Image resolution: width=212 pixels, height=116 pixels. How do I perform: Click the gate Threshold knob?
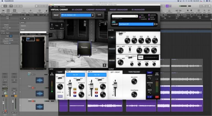click(x=60, y=86)
